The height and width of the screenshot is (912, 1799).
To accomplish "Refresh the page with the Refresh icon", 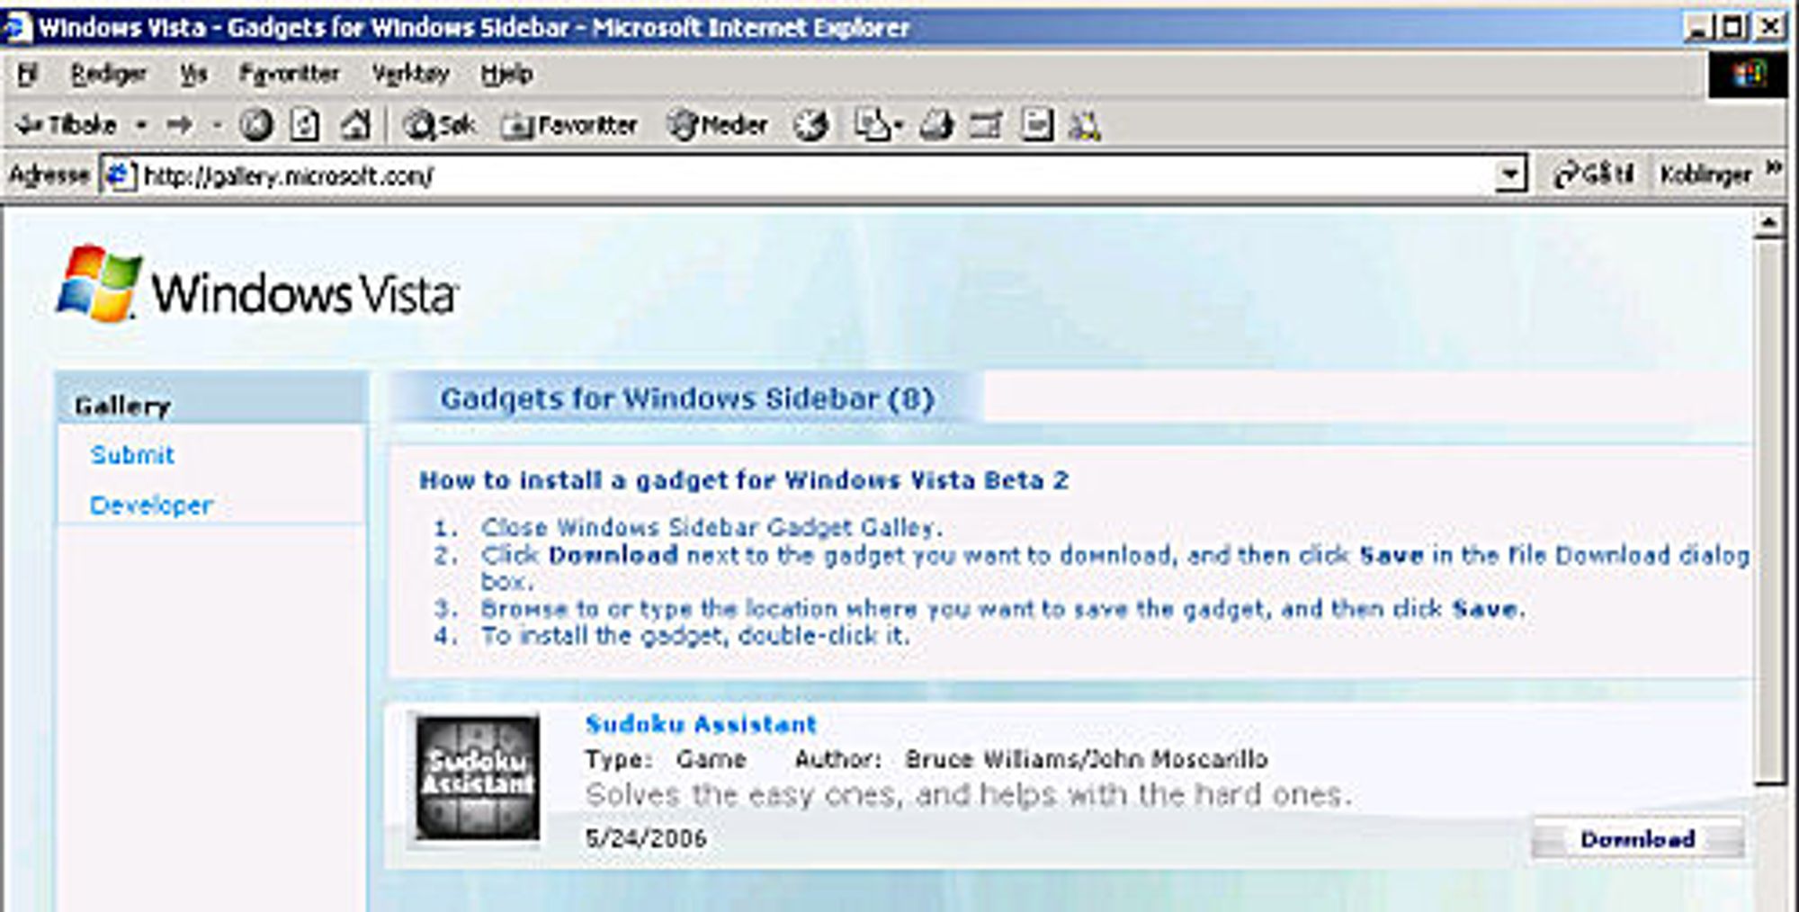I will tap(305, 125).
